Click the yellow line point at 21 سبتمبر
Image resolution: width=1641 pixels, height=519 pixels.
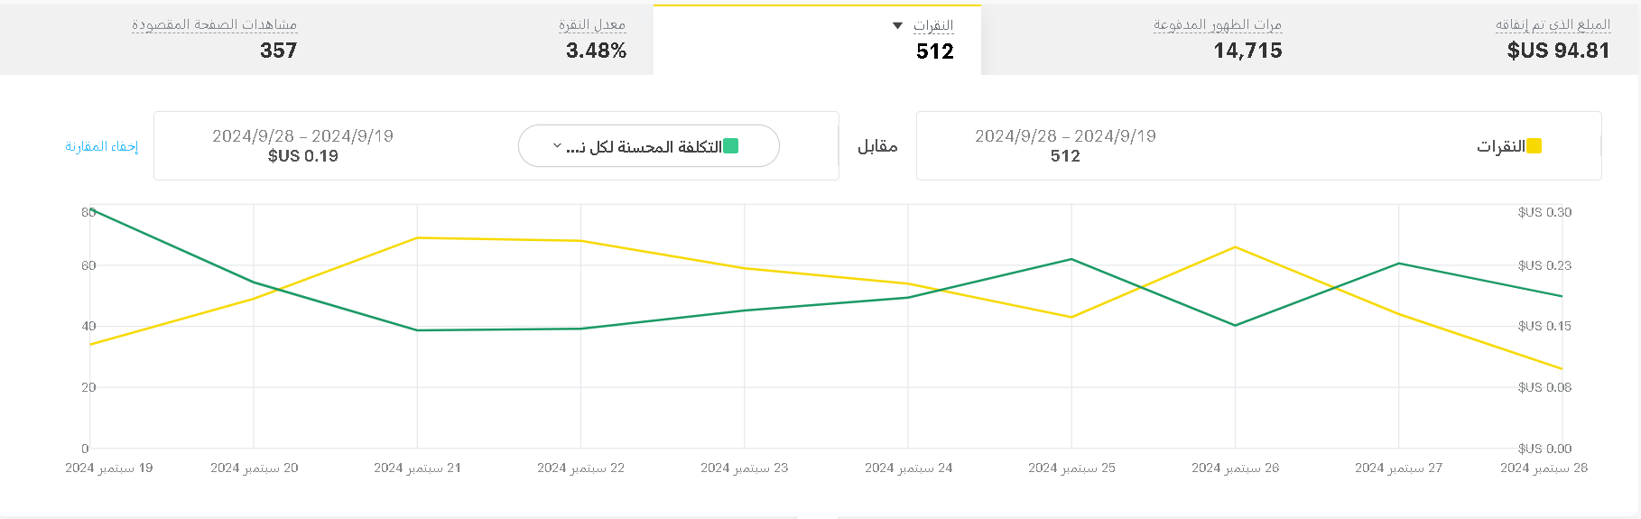coord(417,238)
